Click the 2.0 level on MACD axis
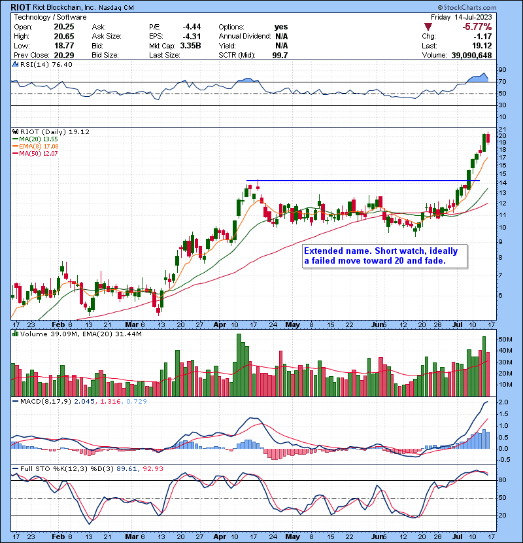Image resolution: width=523 pixels, height=543 pixels. click(x=503, y=402)
